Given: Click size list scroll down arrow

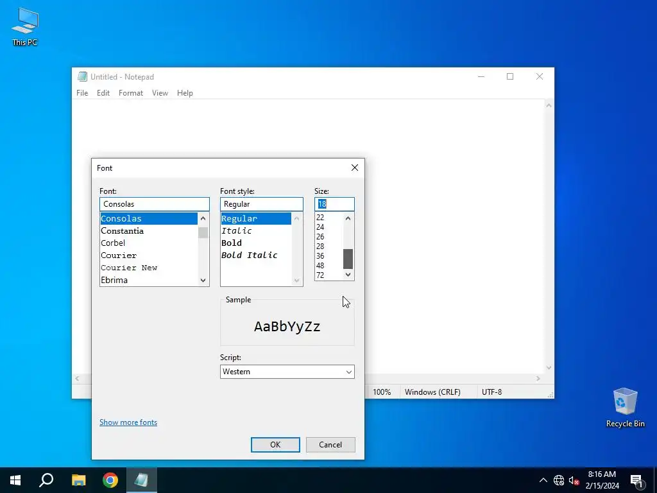Looking at the screenshot, I should click(x=348, y=275).
